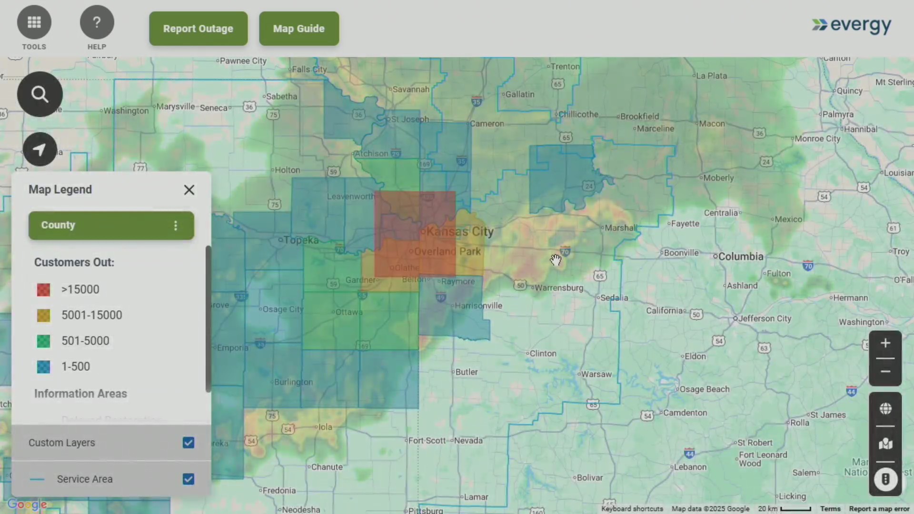Click the Emporia map label
This screenshot has width=914, height=514.
(232, 348)
